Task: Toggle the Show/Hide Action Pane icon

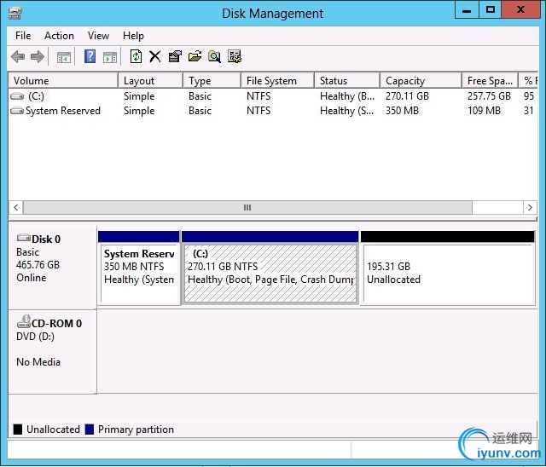Action: point(110,57)
